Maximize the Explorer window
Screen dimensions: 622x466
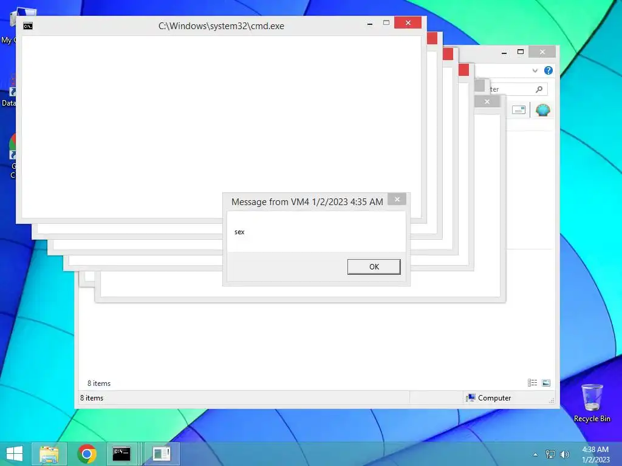point(521,52)
